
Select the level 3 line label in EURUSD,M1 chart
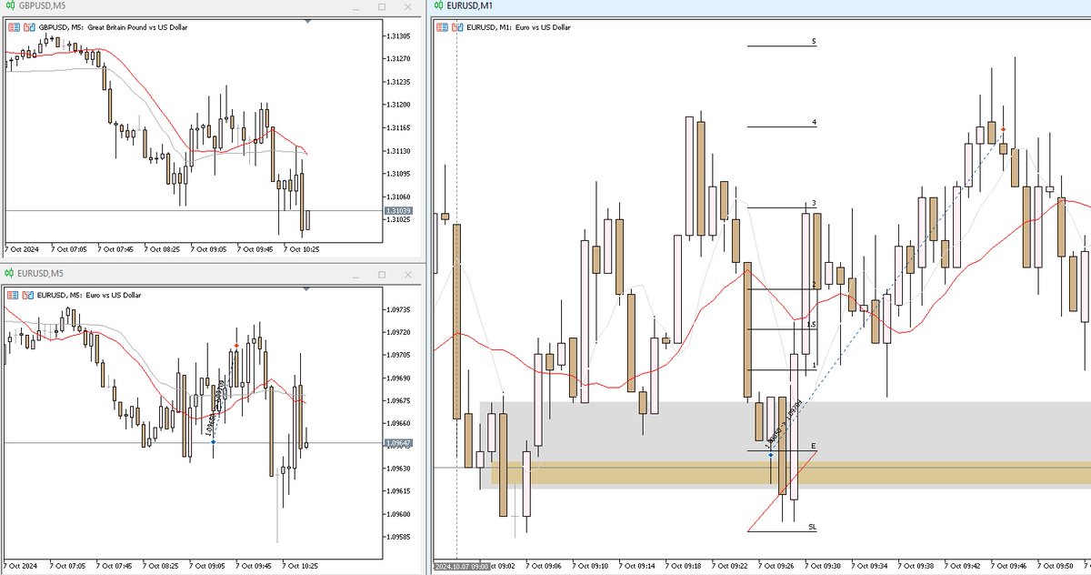[814, 203]
